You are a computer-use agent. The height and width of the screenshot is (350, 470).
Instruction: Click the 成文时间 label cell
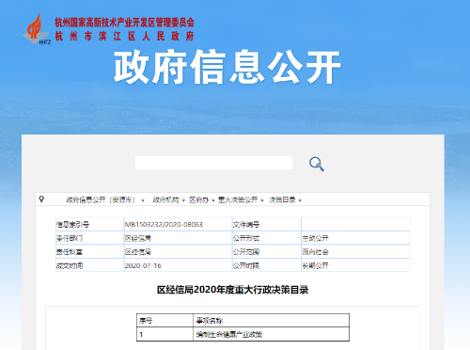point(89,265)
